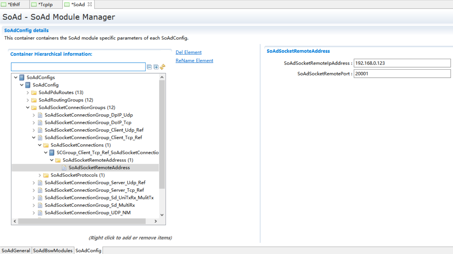
Task: Open the SoAdBswModules bottom tab
Action: (x=53, y=250)
